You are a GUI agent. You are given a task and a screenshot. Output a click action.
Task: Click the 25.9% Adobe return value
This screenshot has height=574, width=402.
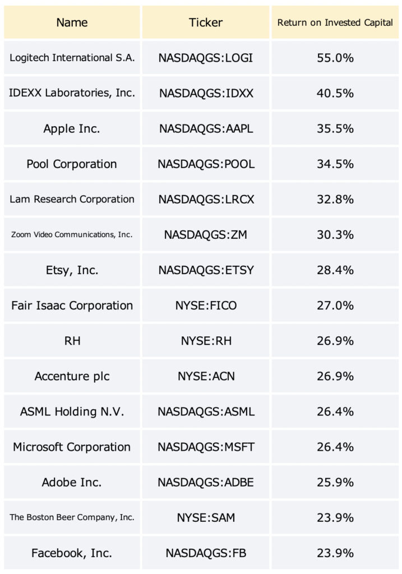point(335,483)
